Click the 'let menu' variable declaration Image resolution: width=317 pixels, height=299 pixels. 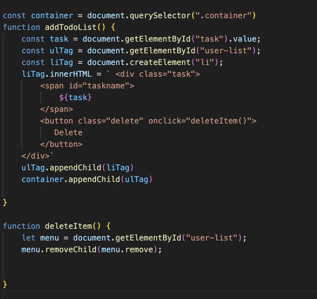(x=40, y=238)
